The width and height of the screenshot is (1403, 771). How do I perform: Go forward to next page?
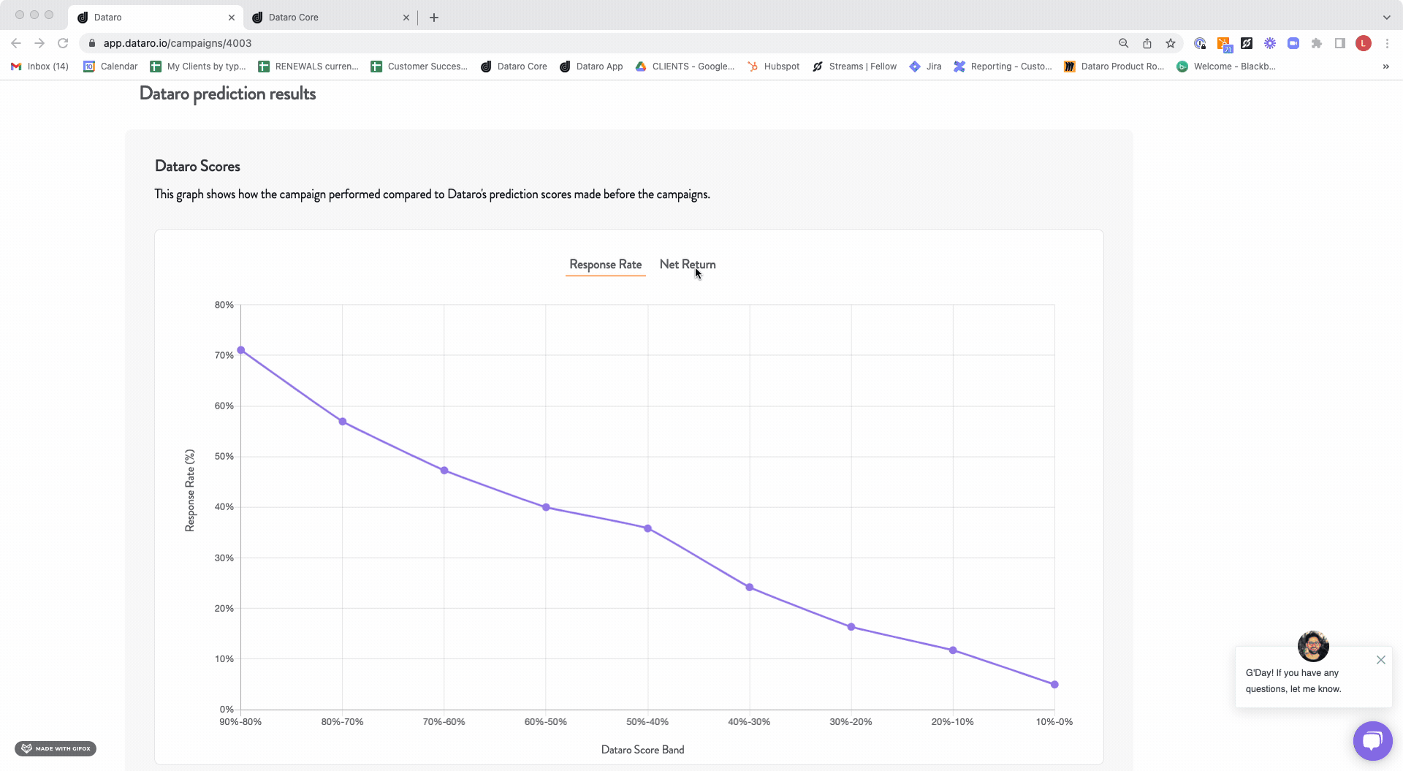click(x=39, y=43)
